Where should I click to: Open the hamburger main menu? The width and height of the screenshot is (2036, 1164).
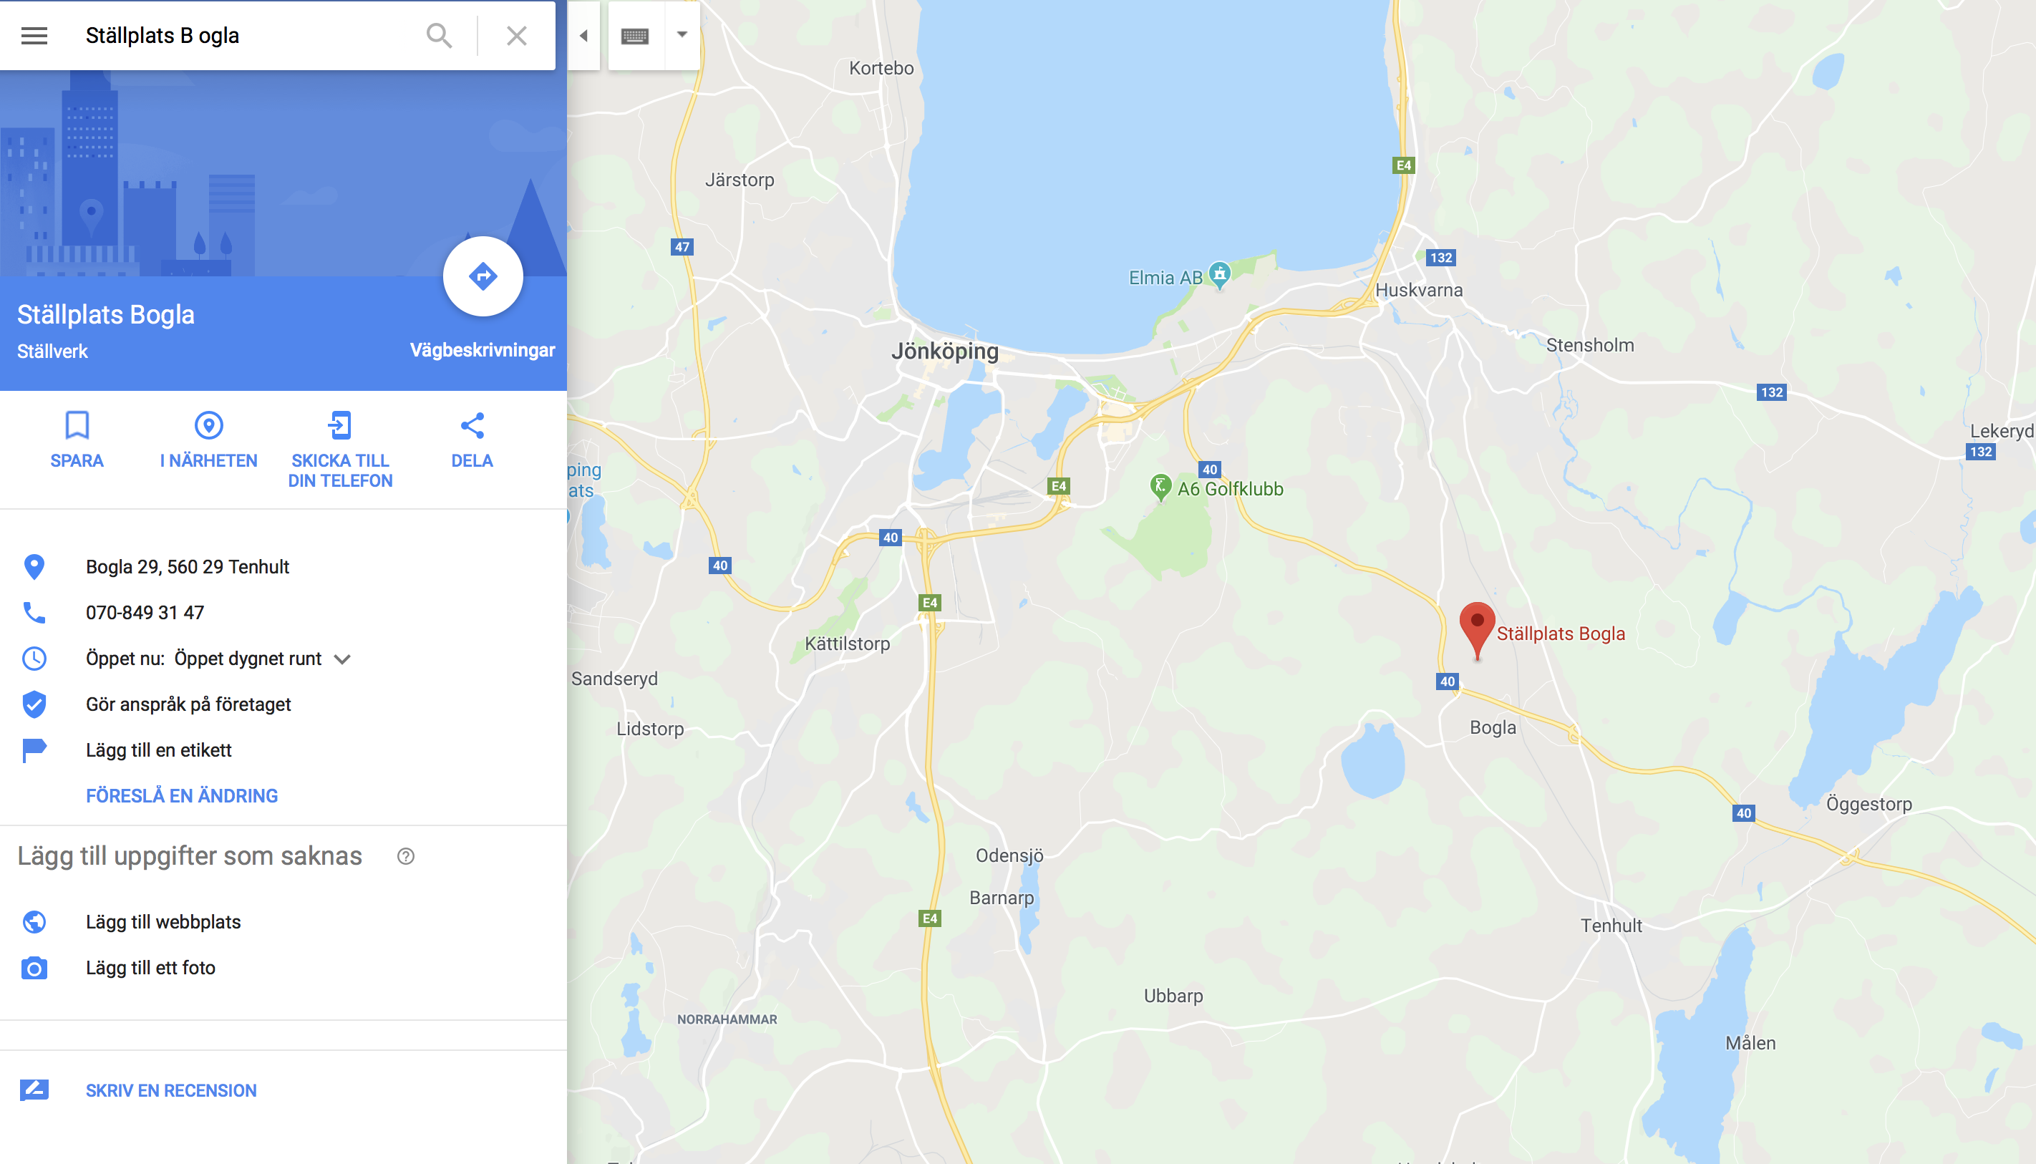34,36
